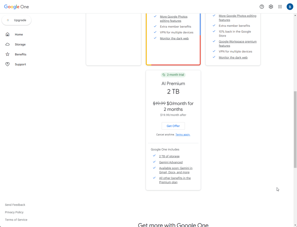Select Storage in the left navigation
The image size is (297, 227).
click(20, 44)
